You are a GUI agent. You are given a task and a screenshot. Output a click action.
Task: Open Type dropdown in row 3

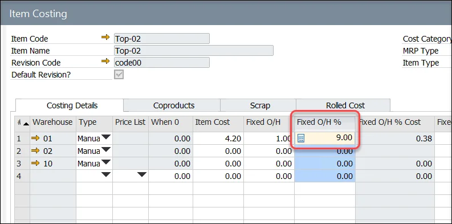(x=106, y=162)
